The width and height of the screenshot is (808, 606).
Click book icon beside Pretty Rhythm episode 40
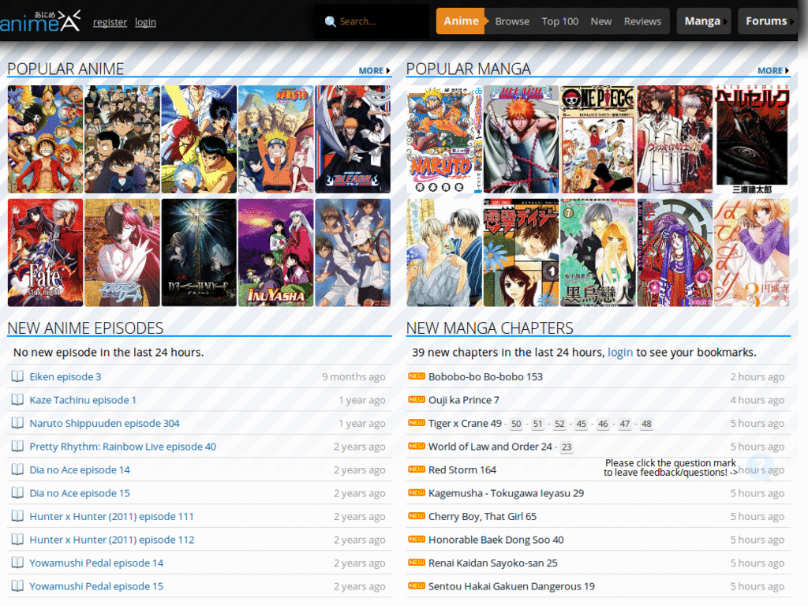tap(17, 446)
